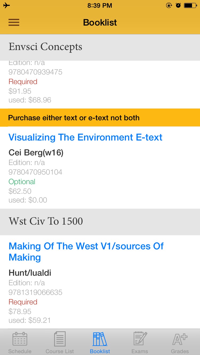
Task: Tap the Grades A+ icon
Action: (180, 339)
